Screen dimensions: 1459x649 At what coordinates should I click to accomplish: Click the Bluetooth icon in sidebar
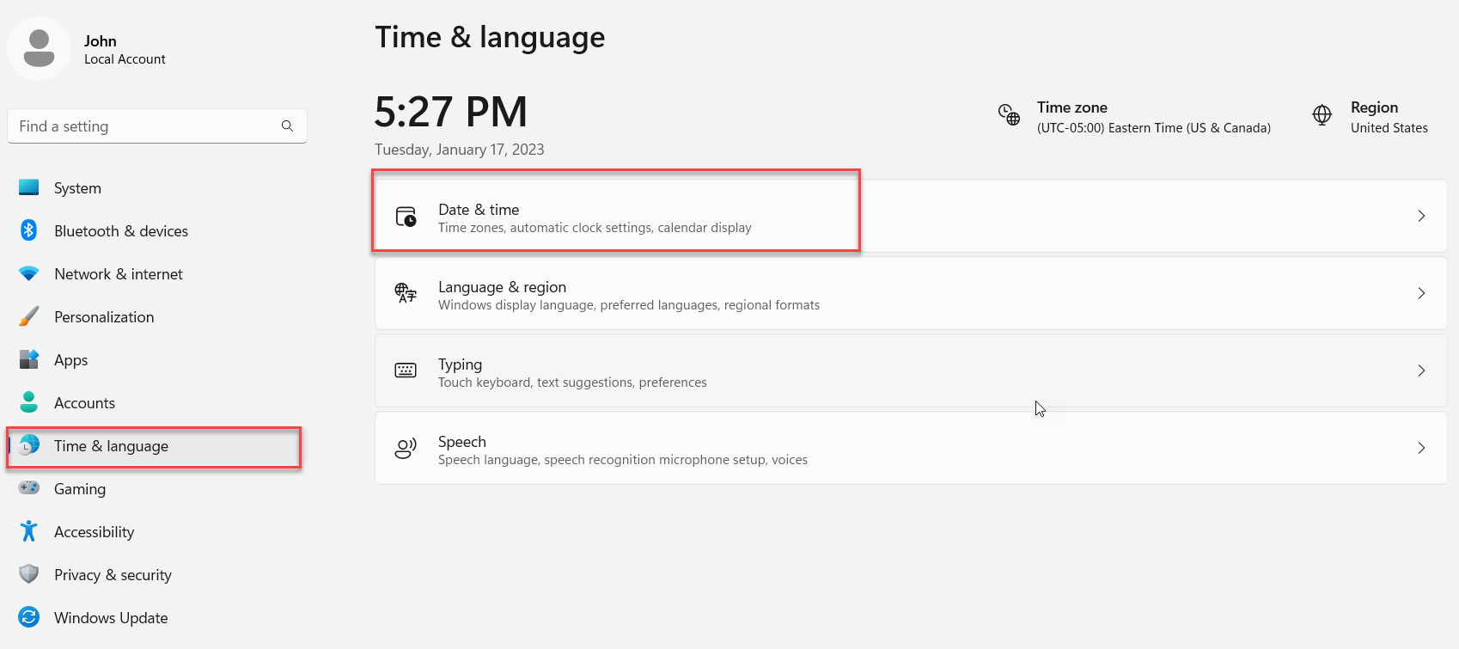[x=29, y=230]
